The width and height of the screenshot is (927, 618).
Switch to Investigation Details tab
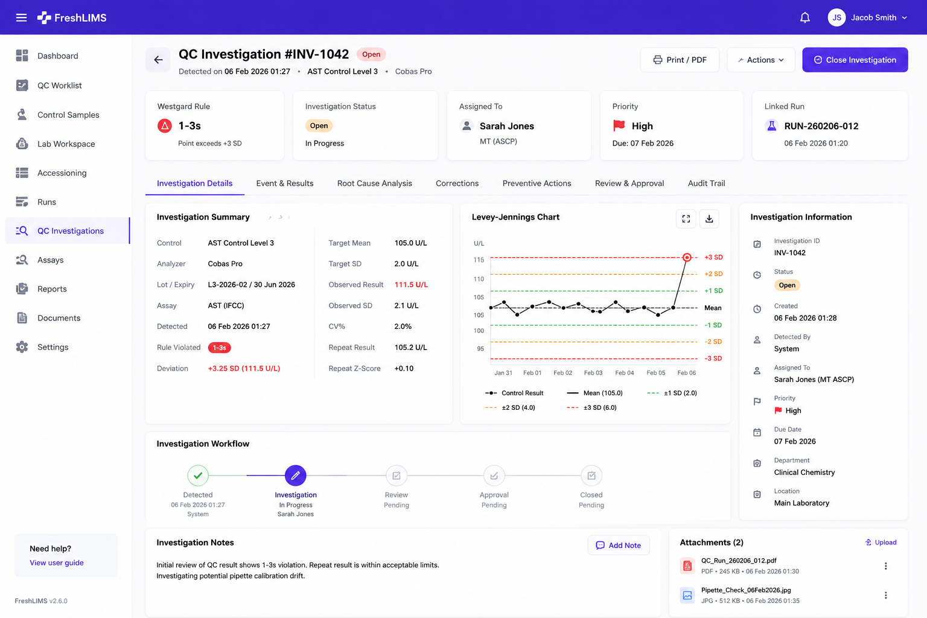coord(194,183)
